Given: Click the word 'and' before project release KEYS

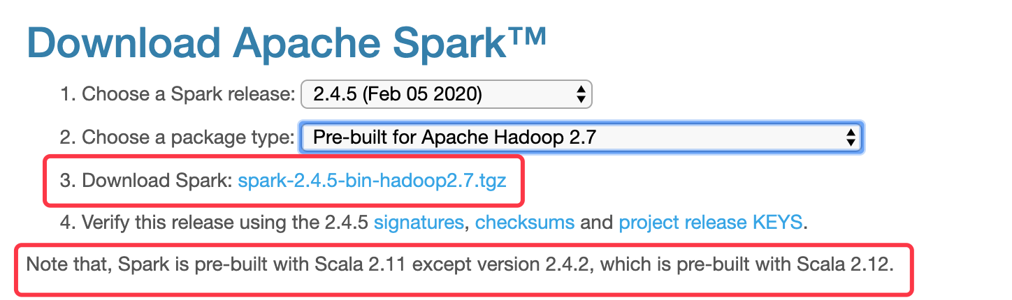Looking at the screenshot, I should click(x=596, y=223).
